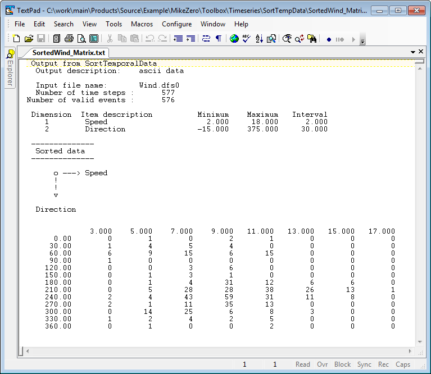The width and height of the screenshot is (431, 374).
Task: Play back the macro with the triangle icon
Action: 353,39
